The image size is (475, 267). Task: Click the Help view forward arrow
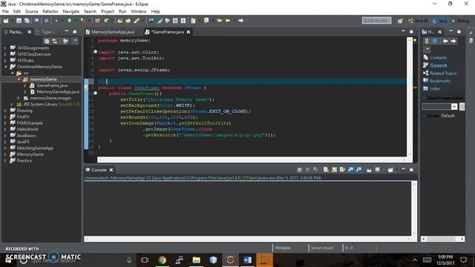(x=453, y=41)
